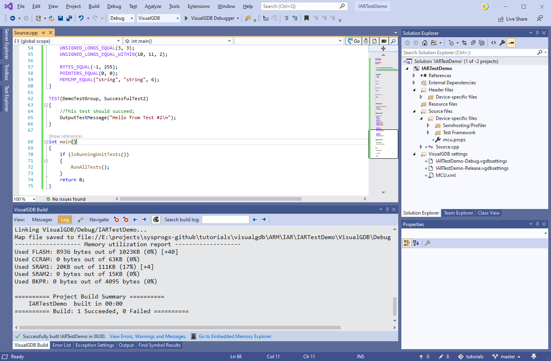Image resolution: width=551 pixels, height=361 pixels.
Task: Switch build view to Messages
Action: pos(42,220)
